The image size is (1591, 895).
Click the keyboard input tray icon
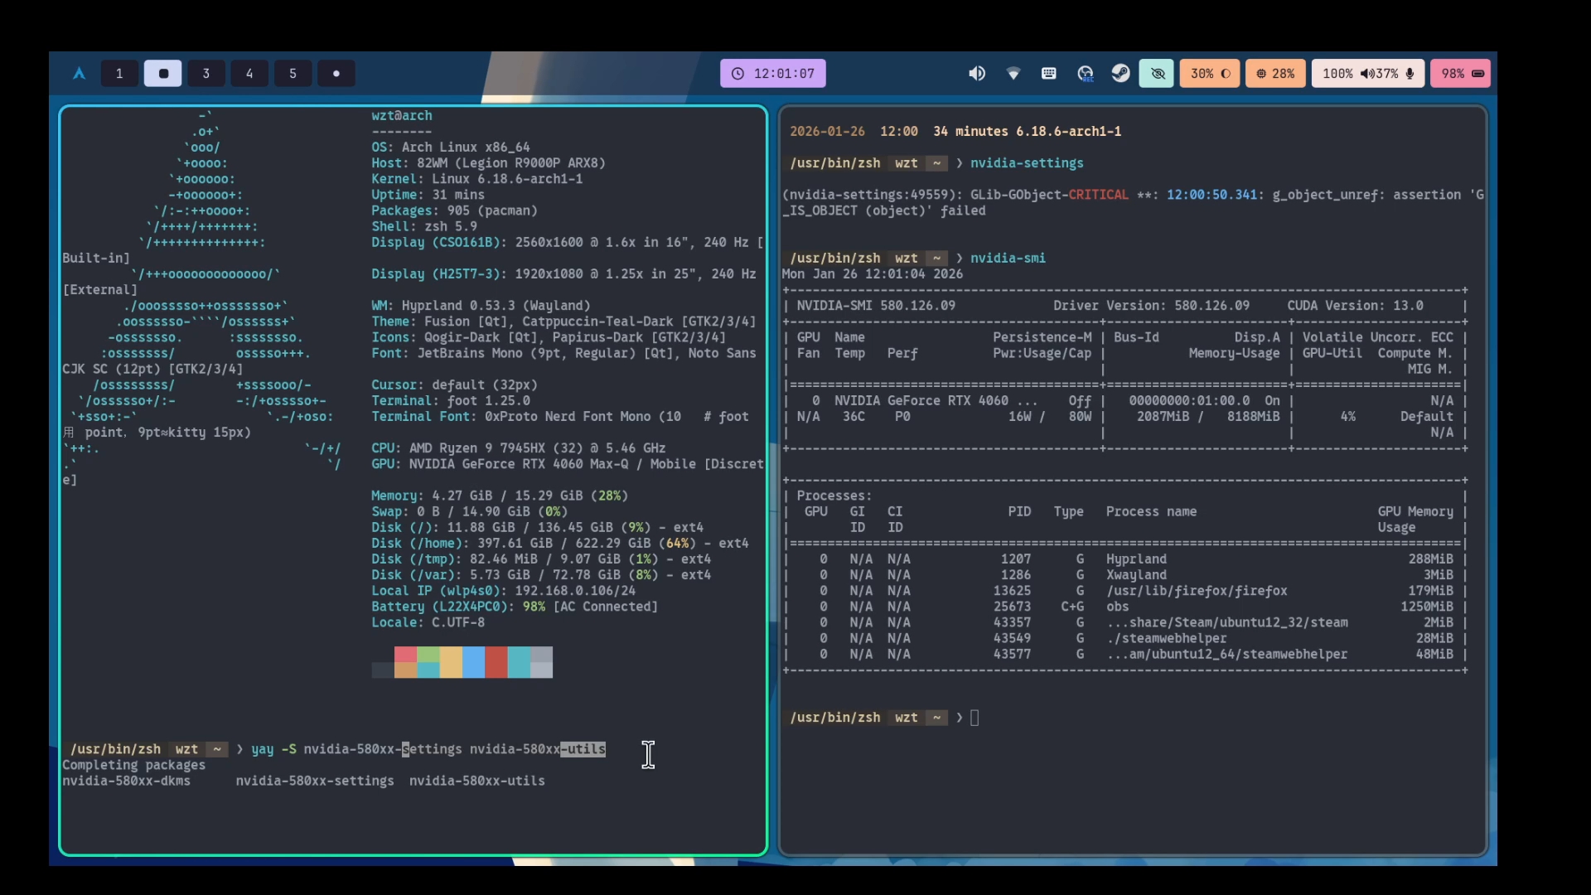pos(1048,74)
